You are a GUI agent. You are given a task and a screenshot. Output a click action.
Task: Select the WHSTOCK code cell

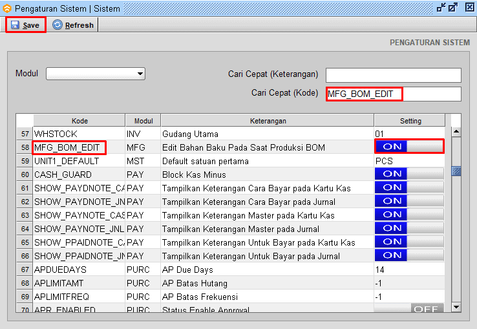pos(79,134)
